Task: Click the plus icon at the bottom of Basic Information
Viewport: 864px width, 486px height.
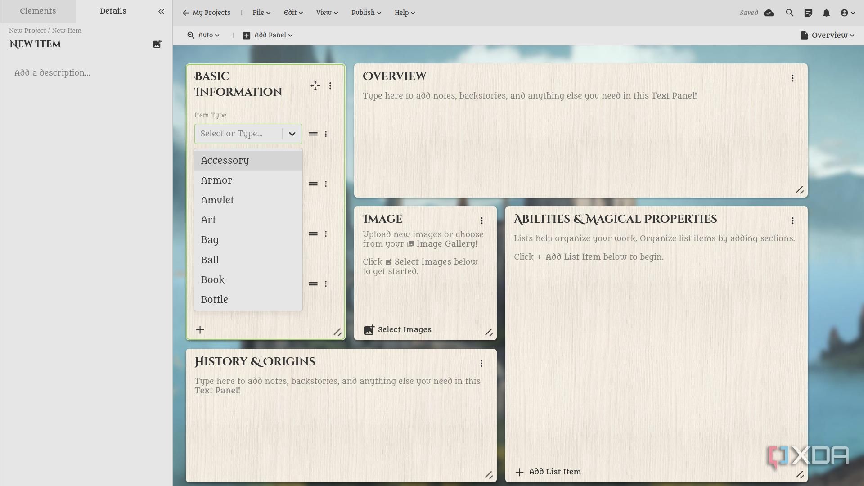Action: pos(200,330)
